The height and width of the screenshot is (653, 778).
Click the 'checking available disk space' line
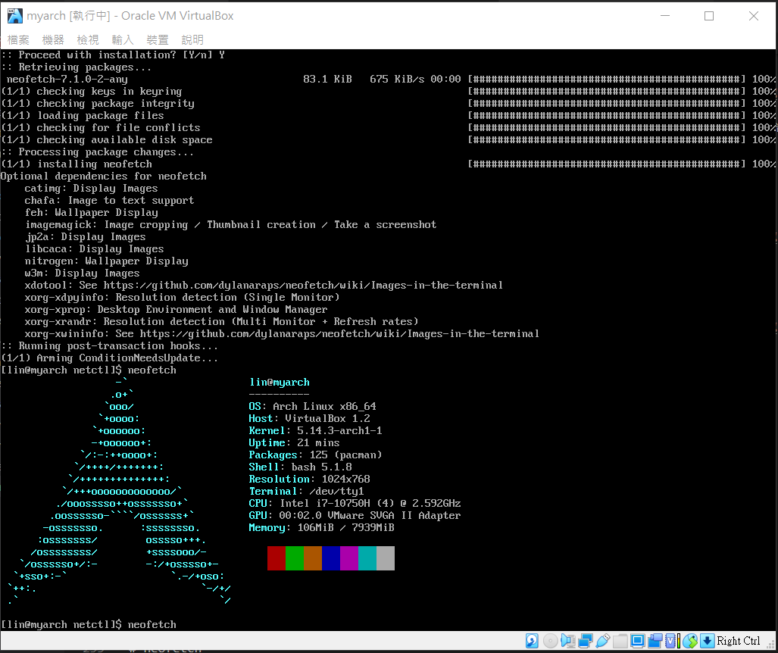point(389,140)
